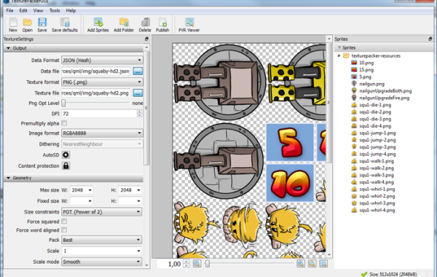Delete selected sprite with Delete icon
Viewport: 437px width, 277px height.
[x=145, y=25]
